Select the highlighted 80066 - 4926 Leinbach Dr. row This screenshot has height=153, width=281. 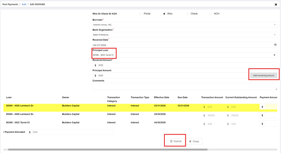point(140,107)
